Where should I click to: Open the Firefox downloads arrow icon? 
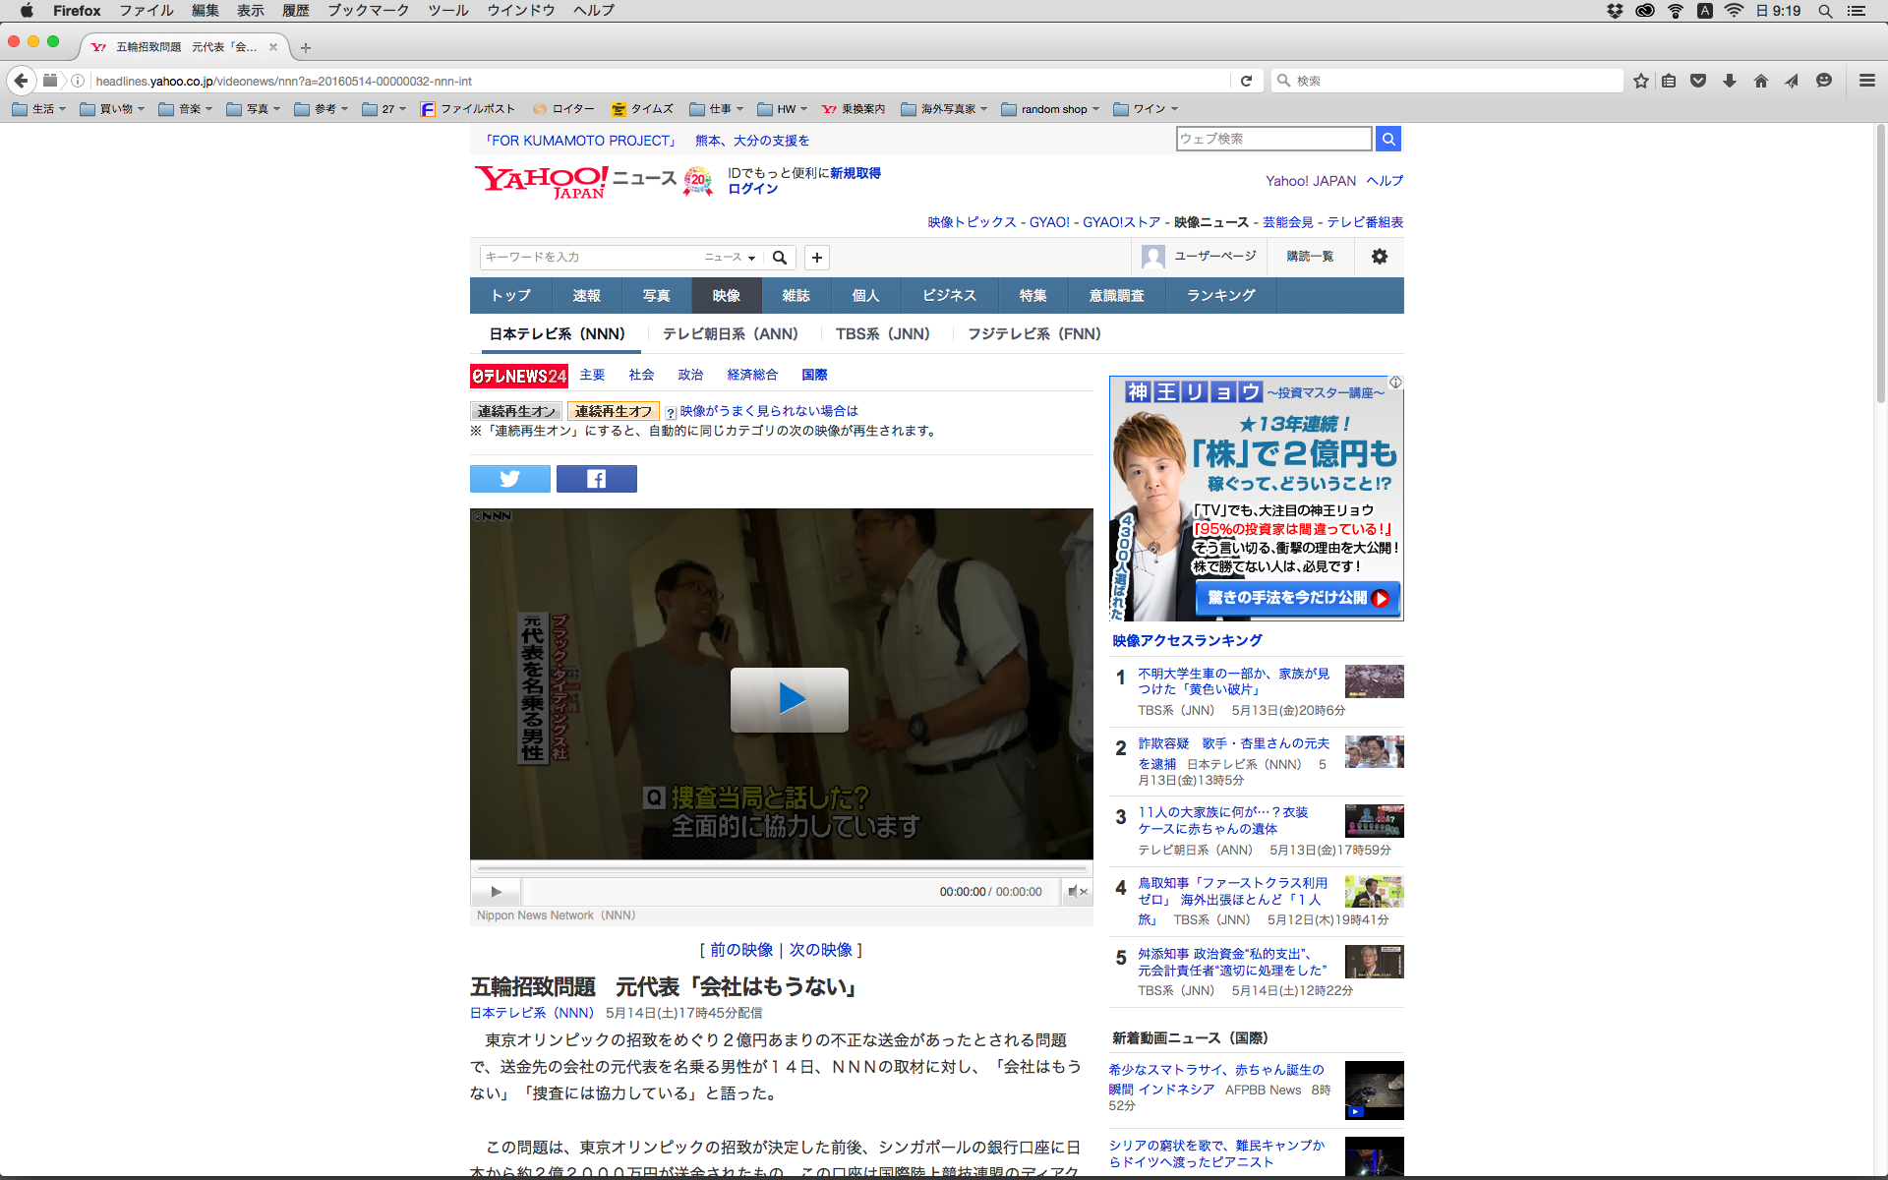coord(1729,81)
